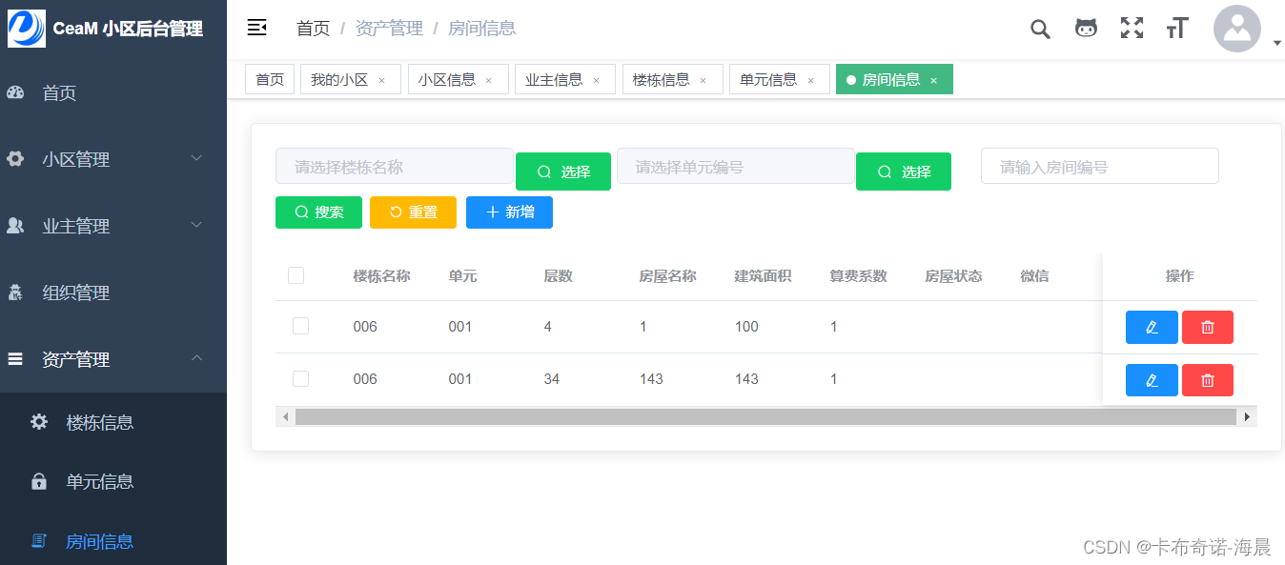Check the row with 房屋名称 143
Viewport: 1285px width, 565px height.
tap(300, 378)
